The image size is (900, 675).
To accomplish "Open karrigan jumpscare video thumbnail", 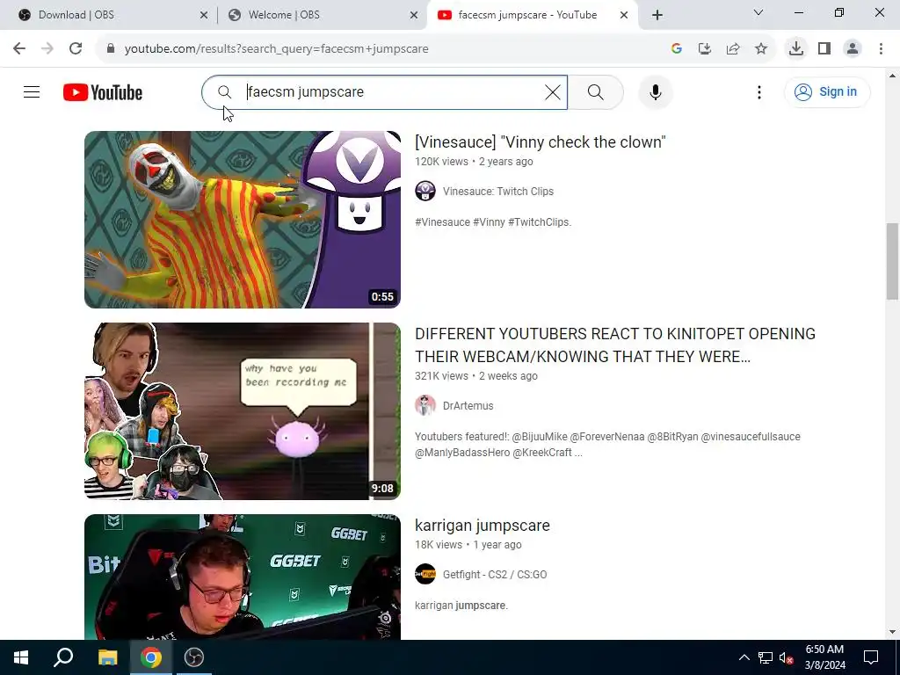I will pos(243,577).
